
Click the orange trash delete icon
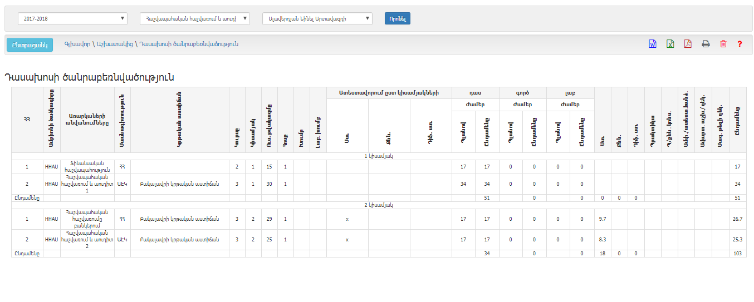(x=723, y=44)
